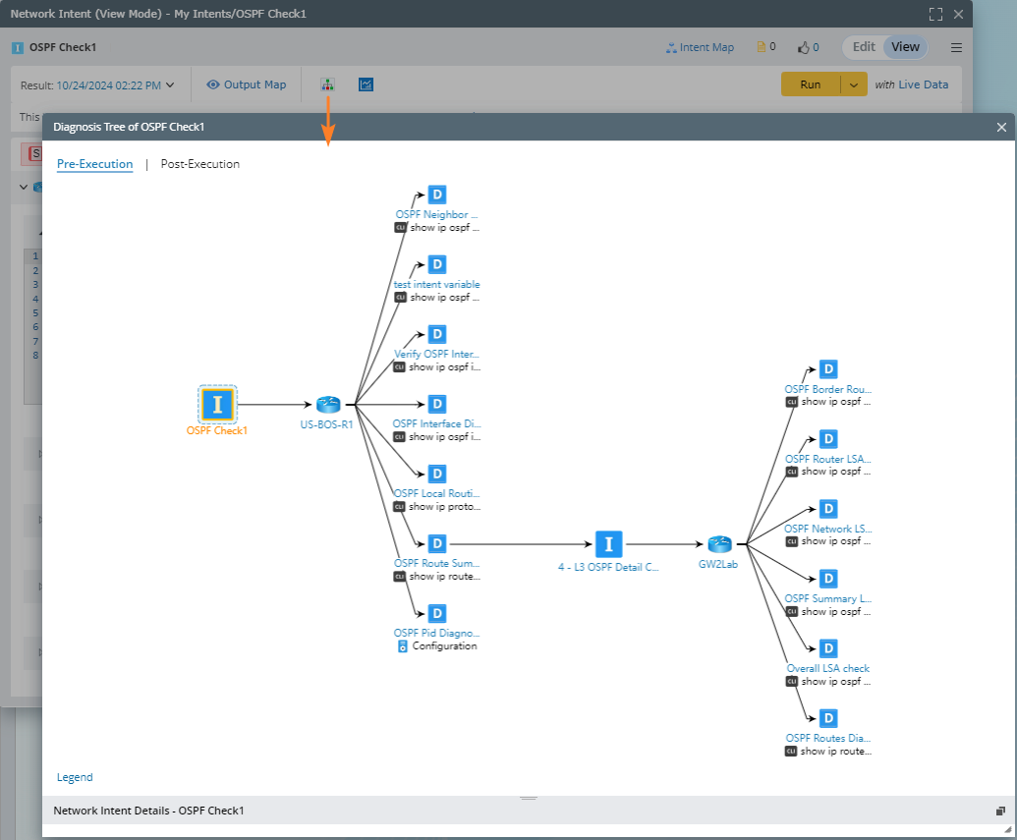This screenshot has width=1017, height=840.
Task: Open the 4 - L3 OSPF Detail C... label
Action: (608, 567)
